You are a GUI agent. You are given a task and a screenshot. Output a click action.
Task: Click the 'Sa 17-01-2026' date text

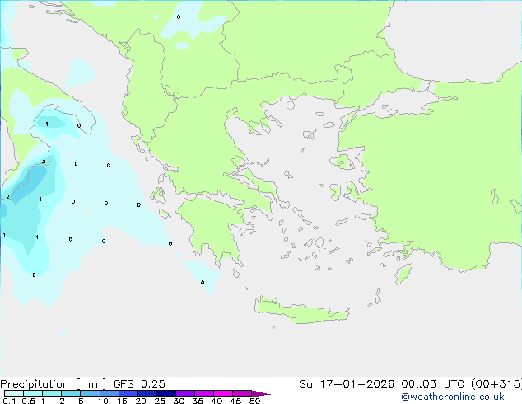347,384
